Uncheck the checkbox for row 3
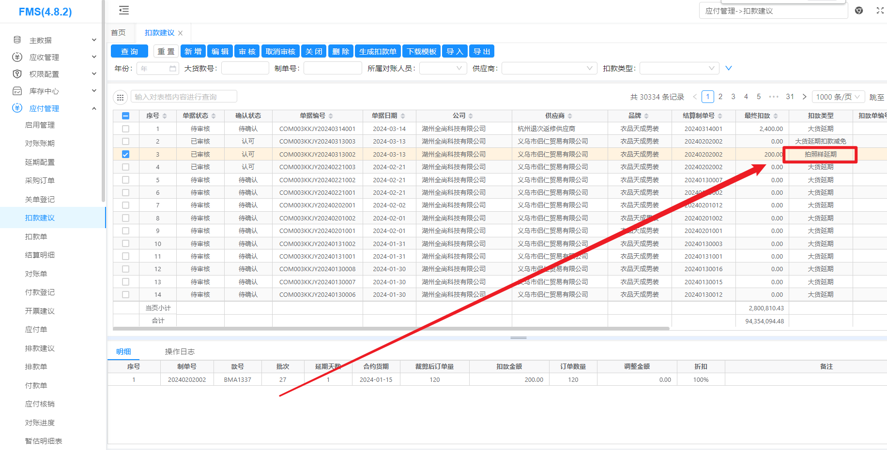This screenshot has height=450, width=887. 126,154
